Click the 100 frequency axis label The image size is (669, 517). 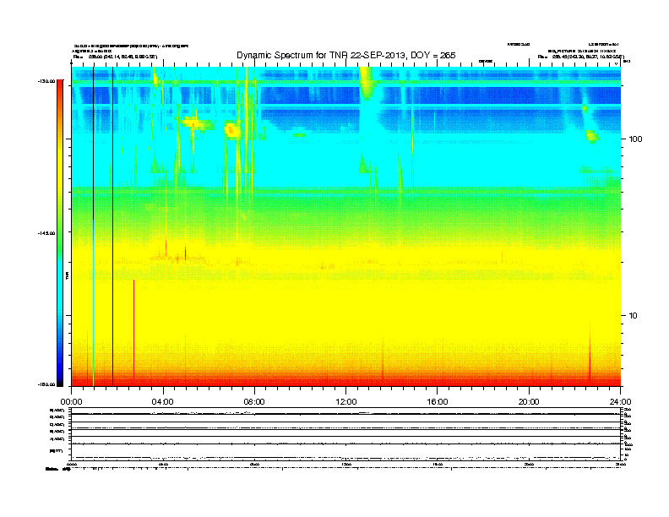click(x=635, y=139)
